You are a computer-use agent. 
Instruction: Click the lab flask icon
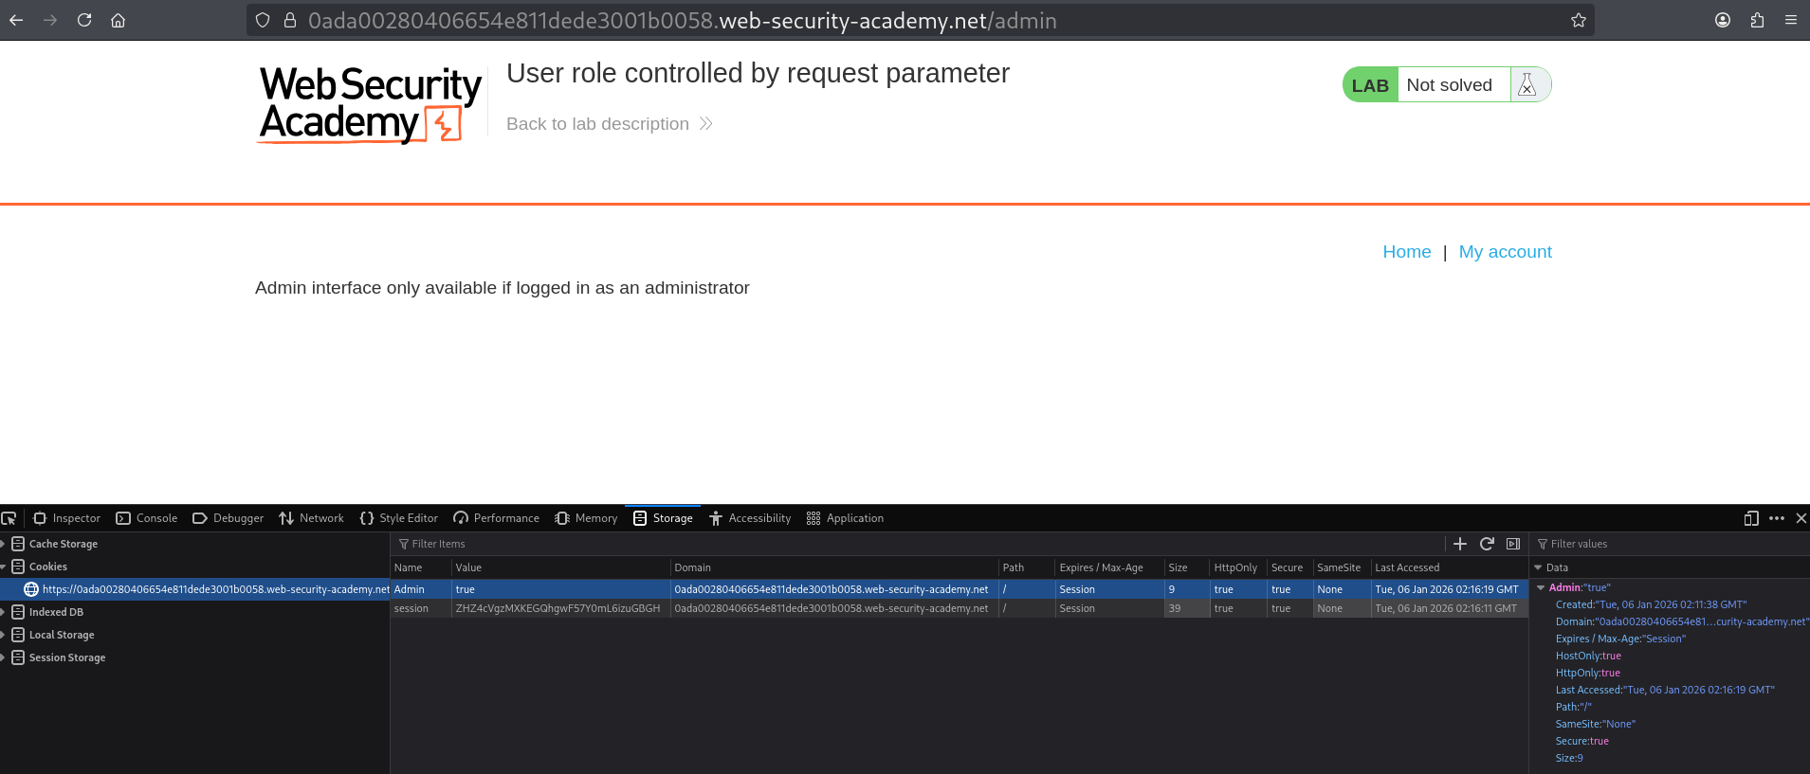1527,84
